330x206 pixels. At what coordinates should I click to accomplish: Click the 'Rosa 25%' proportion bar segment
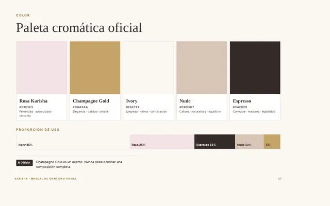point(162,142)
